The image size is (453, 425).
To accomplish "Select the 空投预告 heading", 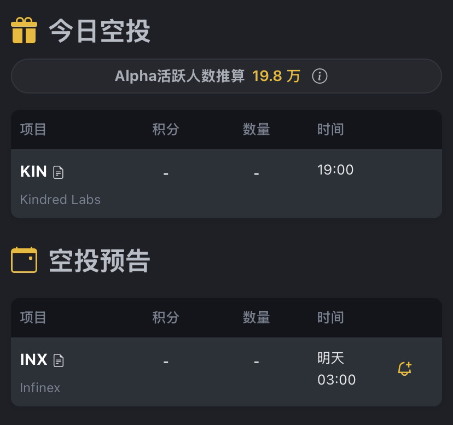I will click(x=100, y=260).
